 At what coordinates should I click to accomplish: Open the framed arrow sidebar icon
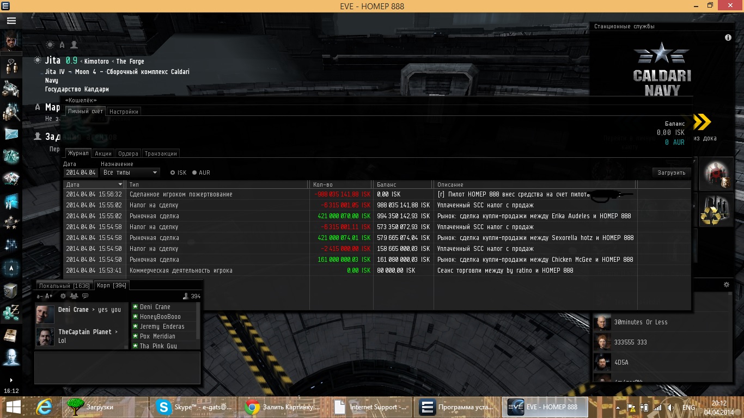[x=11, y=268]
